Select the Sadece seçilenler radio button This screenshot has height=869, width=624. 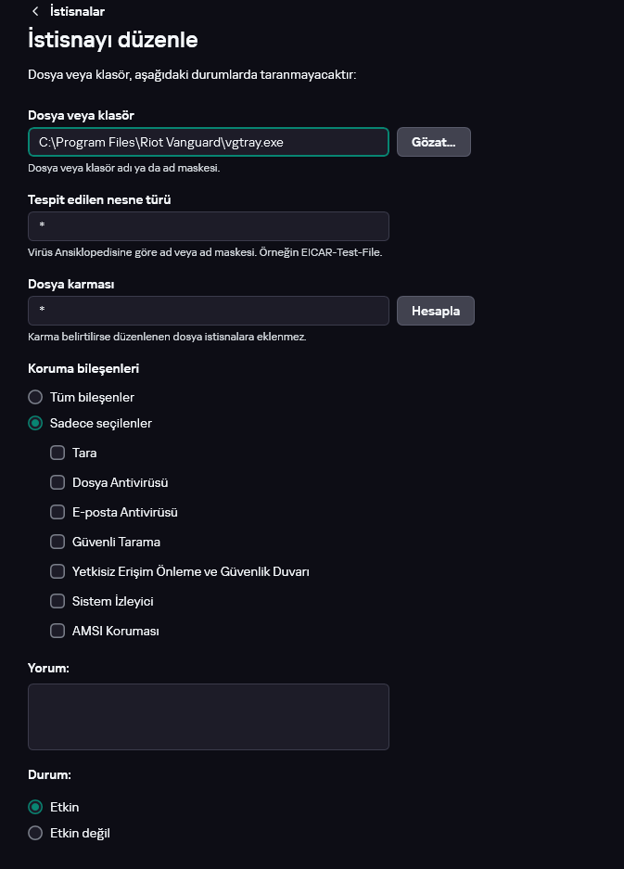[x=36, y=423]
